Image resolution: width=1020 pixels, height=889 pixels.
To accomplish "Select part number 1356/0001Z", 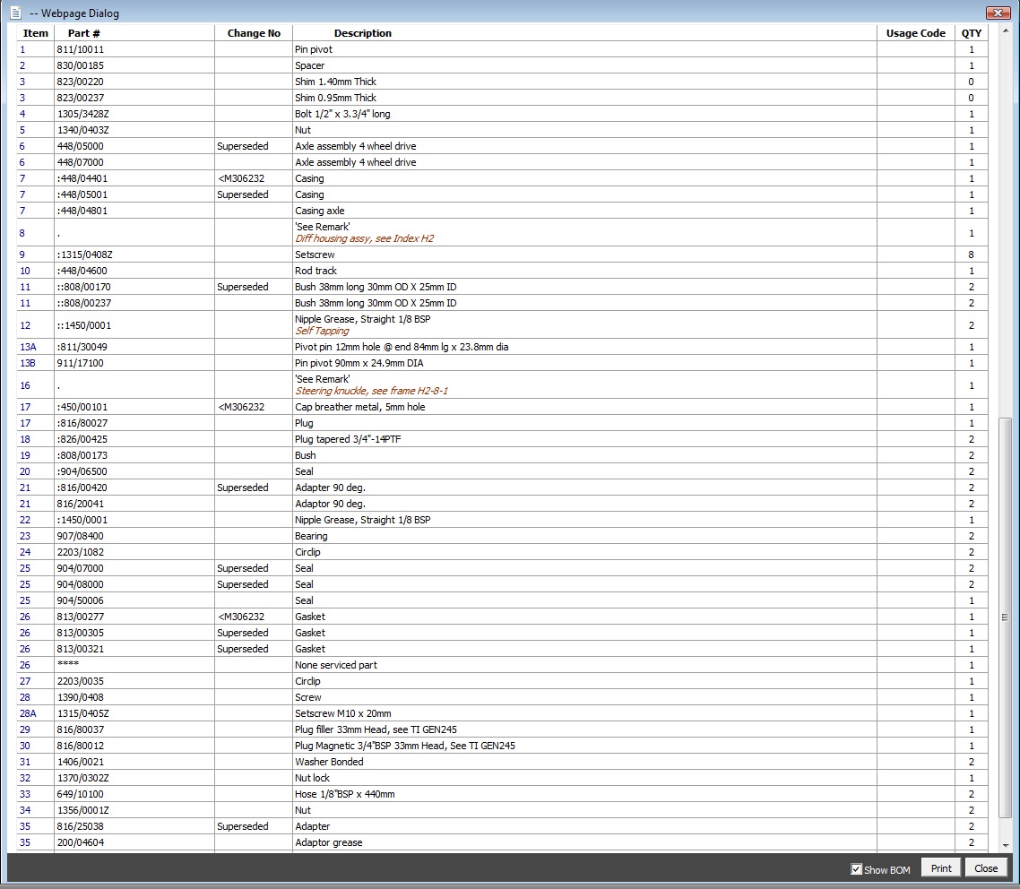I will (82, 810).
